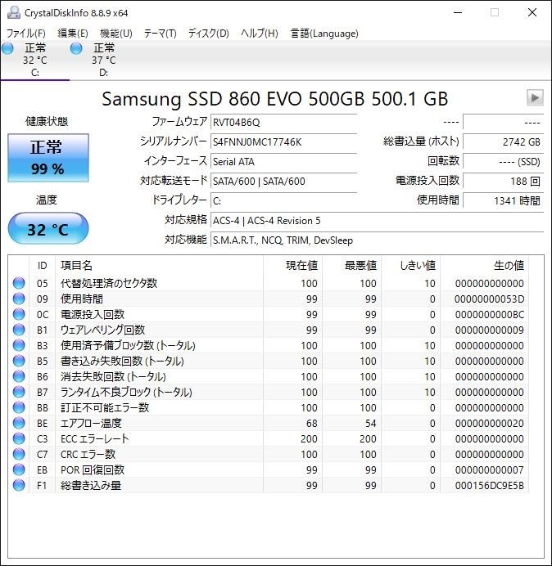The width and height of the screenshot is (552, 566).
Task: Click the 生の値 column header
Action: [x=484, y=265]
